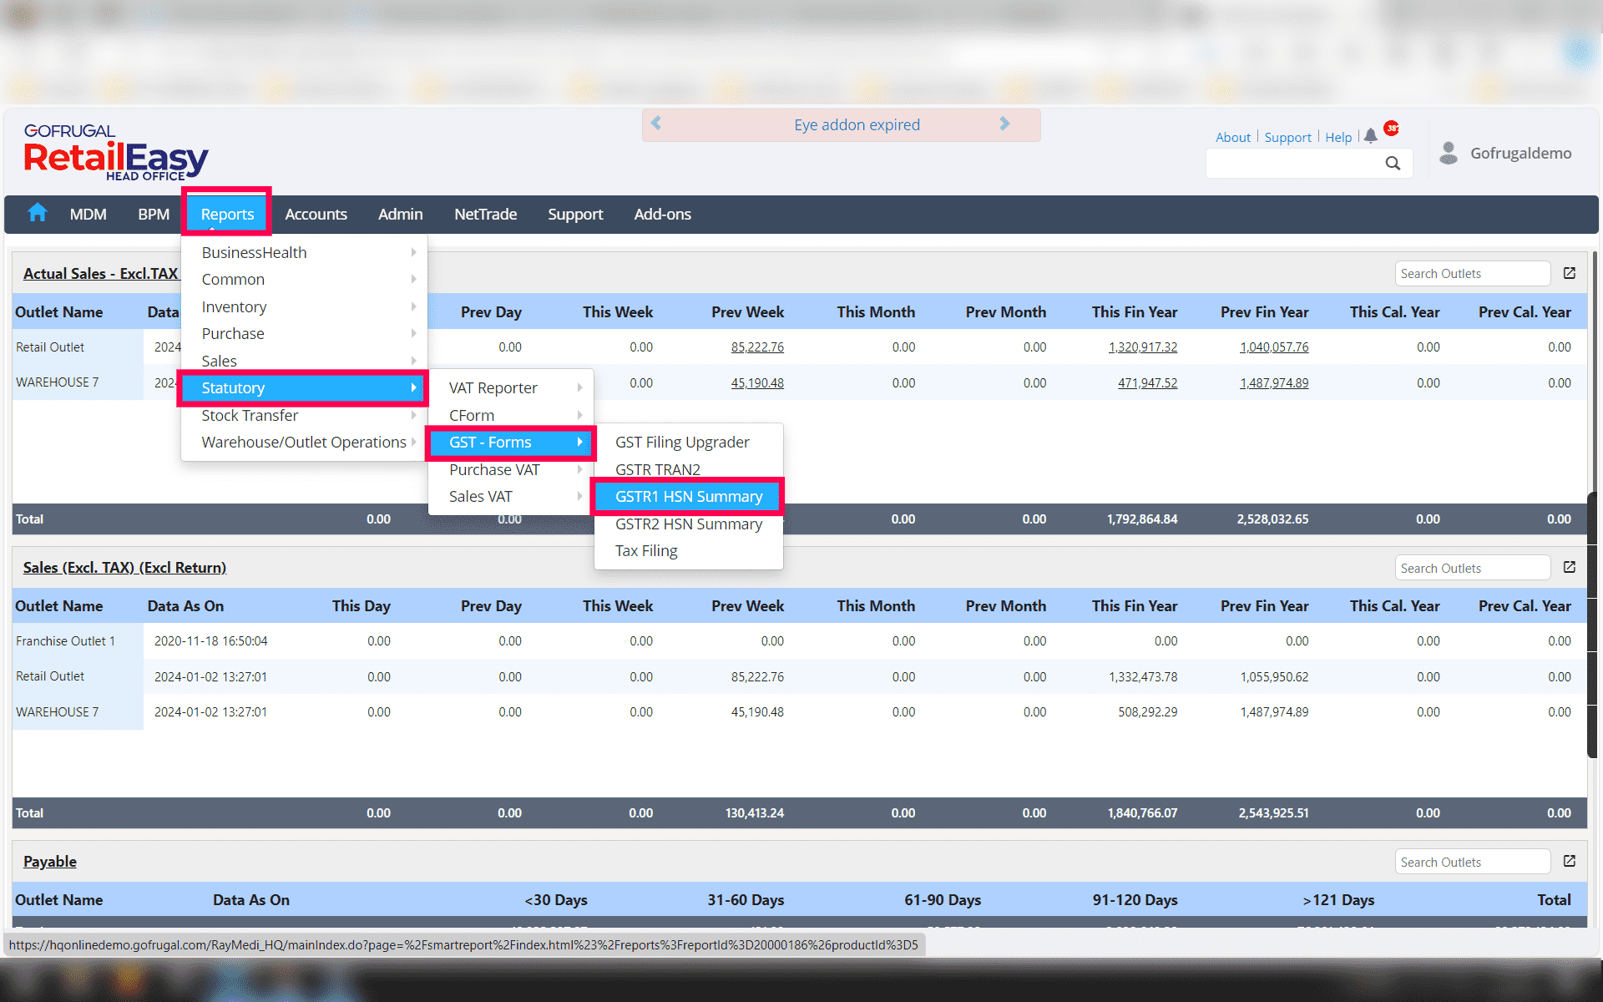Open the Support link in header
The image size is (1603, 1002).
[1287, 137]
